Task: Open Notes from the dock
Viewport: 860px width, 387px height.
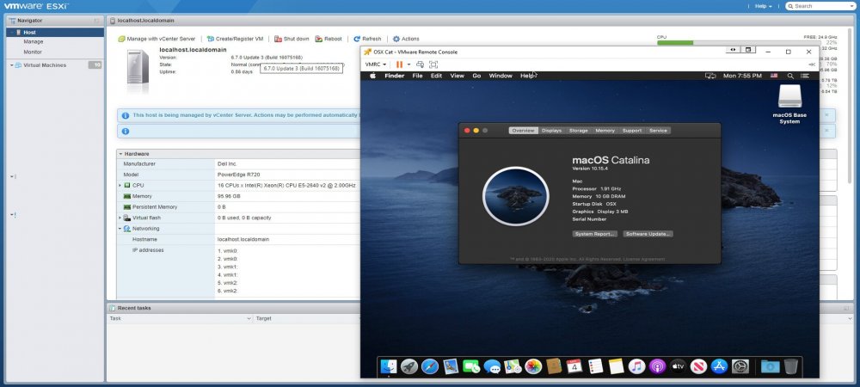Action: coord(616,366)
